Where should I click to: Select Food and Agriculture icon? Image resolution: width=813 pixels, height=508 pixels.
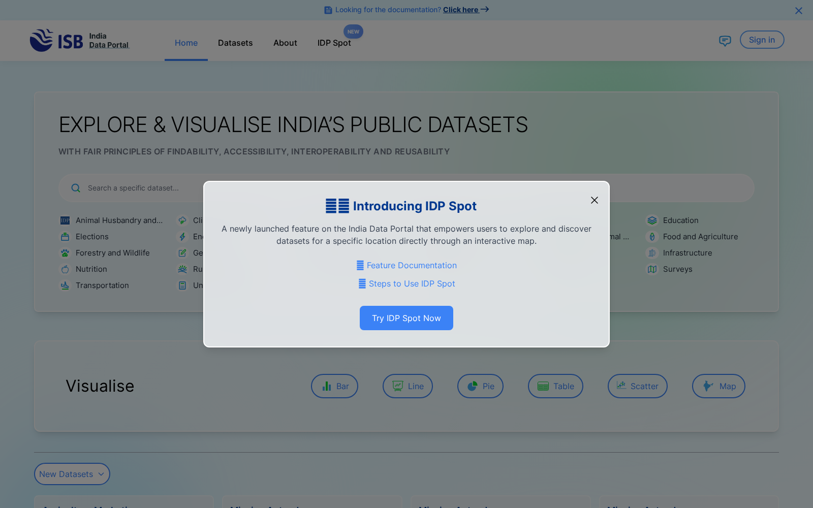pyautogui.click(x=652, y=237)
